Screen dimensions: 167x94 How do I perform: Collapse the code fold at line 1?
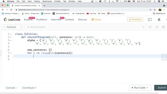pyautogui.click(x=11, y=34)
